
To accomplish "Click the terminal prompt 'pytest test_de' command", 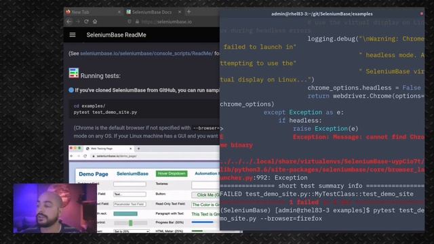I will click(x=399, y=211).
